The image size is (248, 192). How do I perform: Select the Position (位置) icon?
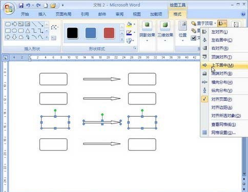[182, 26]
